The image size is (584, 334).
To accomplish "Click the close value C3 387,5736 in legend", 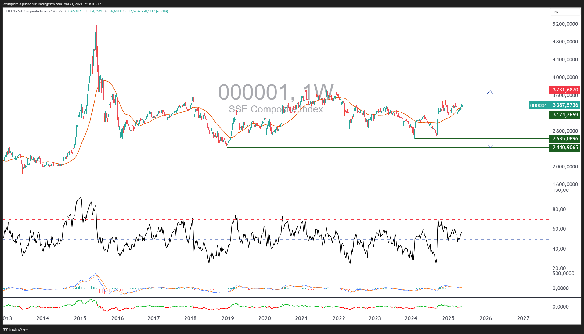I will pyautogui.click(x=131, y=11).
